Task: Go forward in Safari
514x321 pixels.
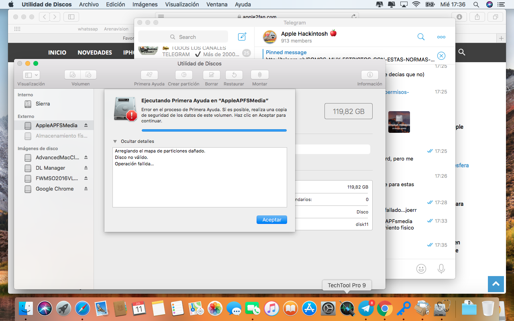Action: [x=55, y=17]
